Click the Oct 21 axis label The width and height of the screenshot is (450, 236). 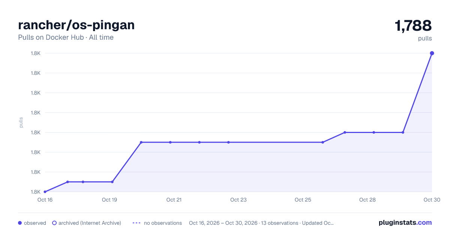tap(174, 200)
